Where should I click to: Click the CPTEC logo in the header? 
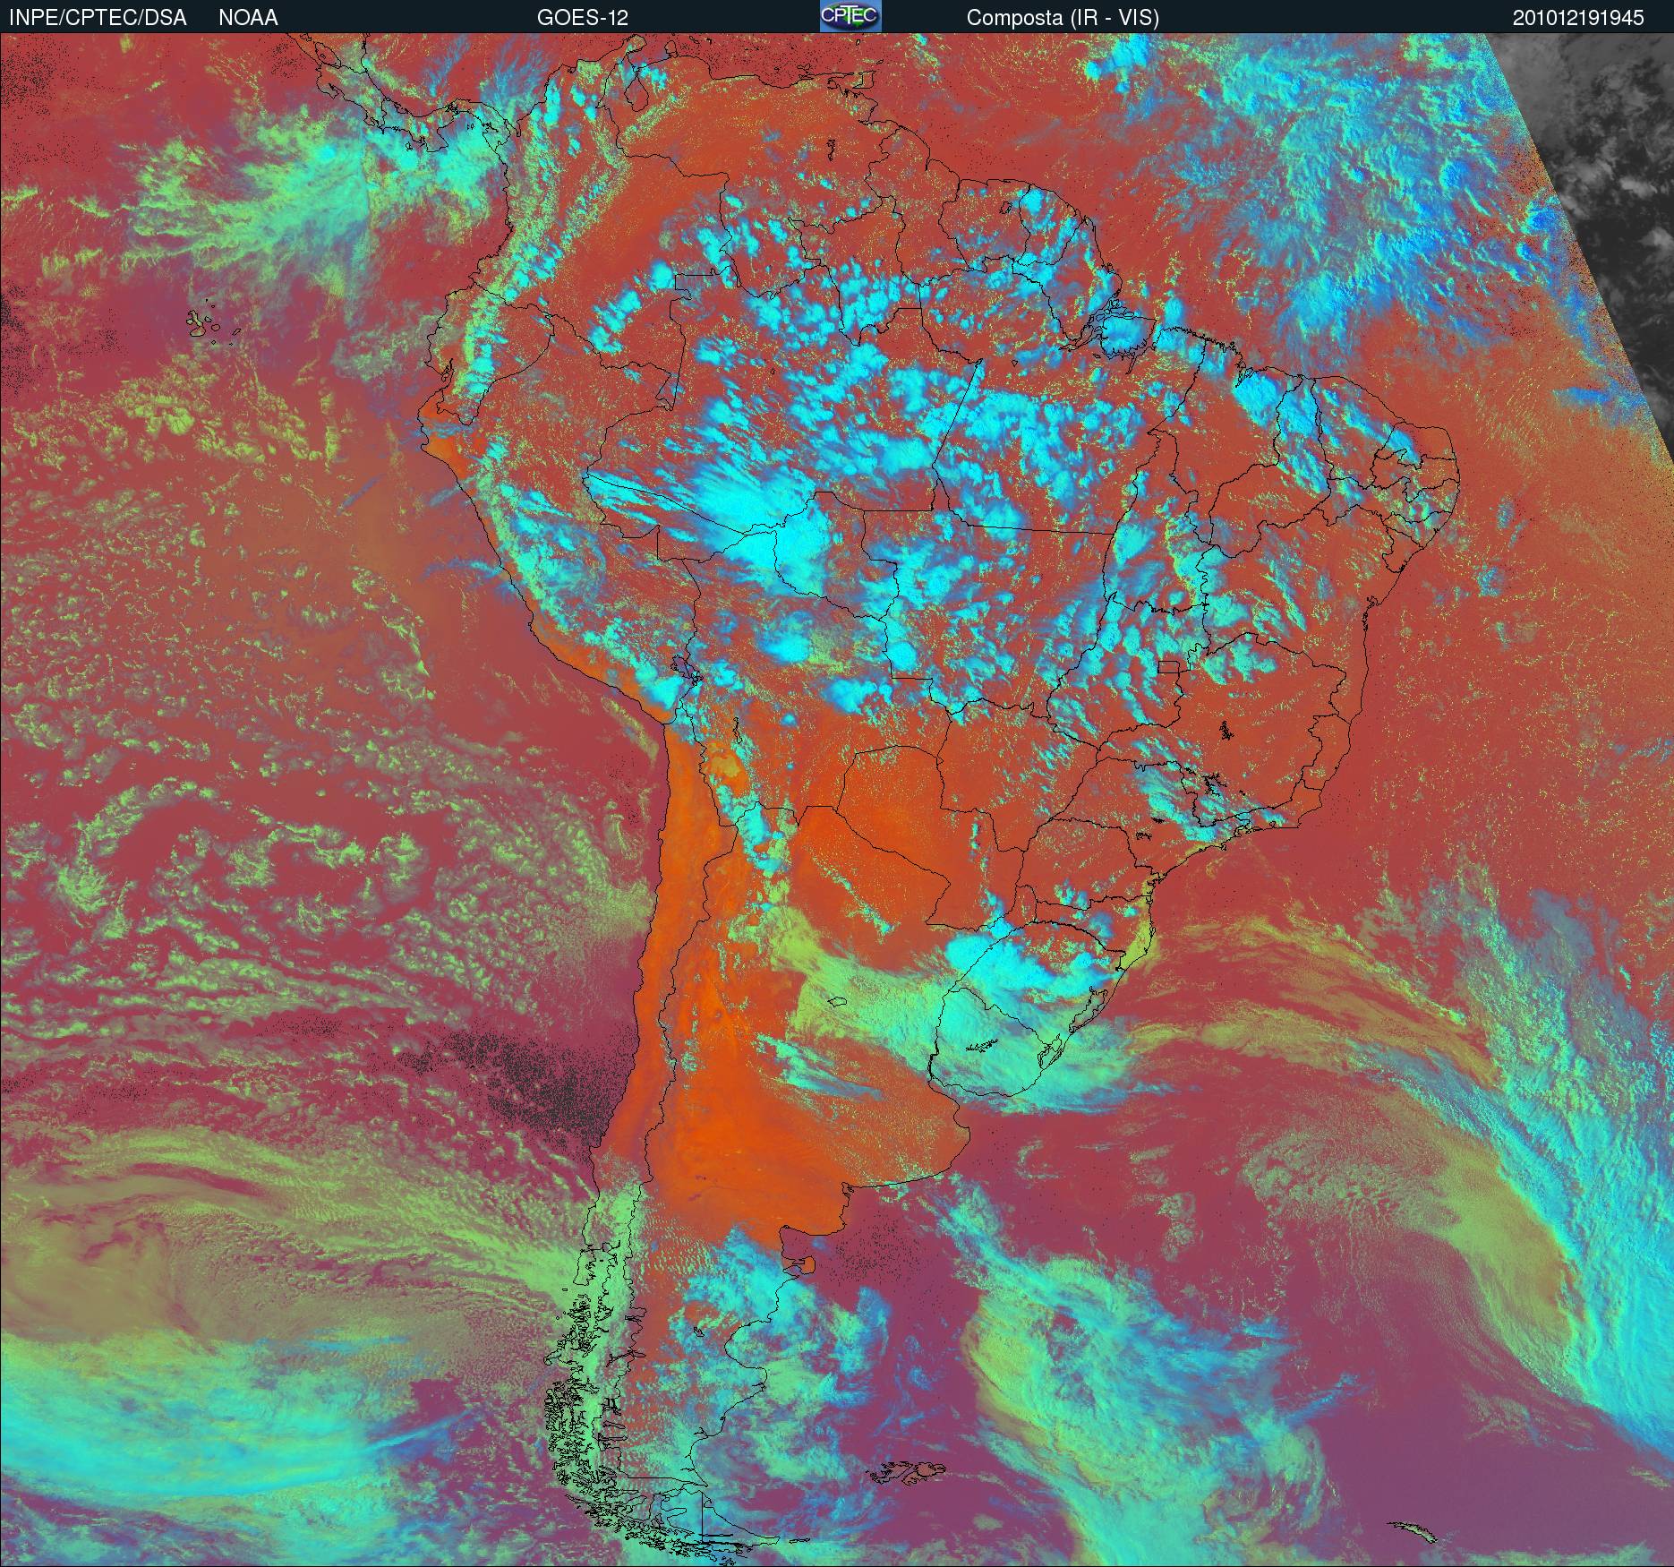pyautogui.click(x=850, y=16)
